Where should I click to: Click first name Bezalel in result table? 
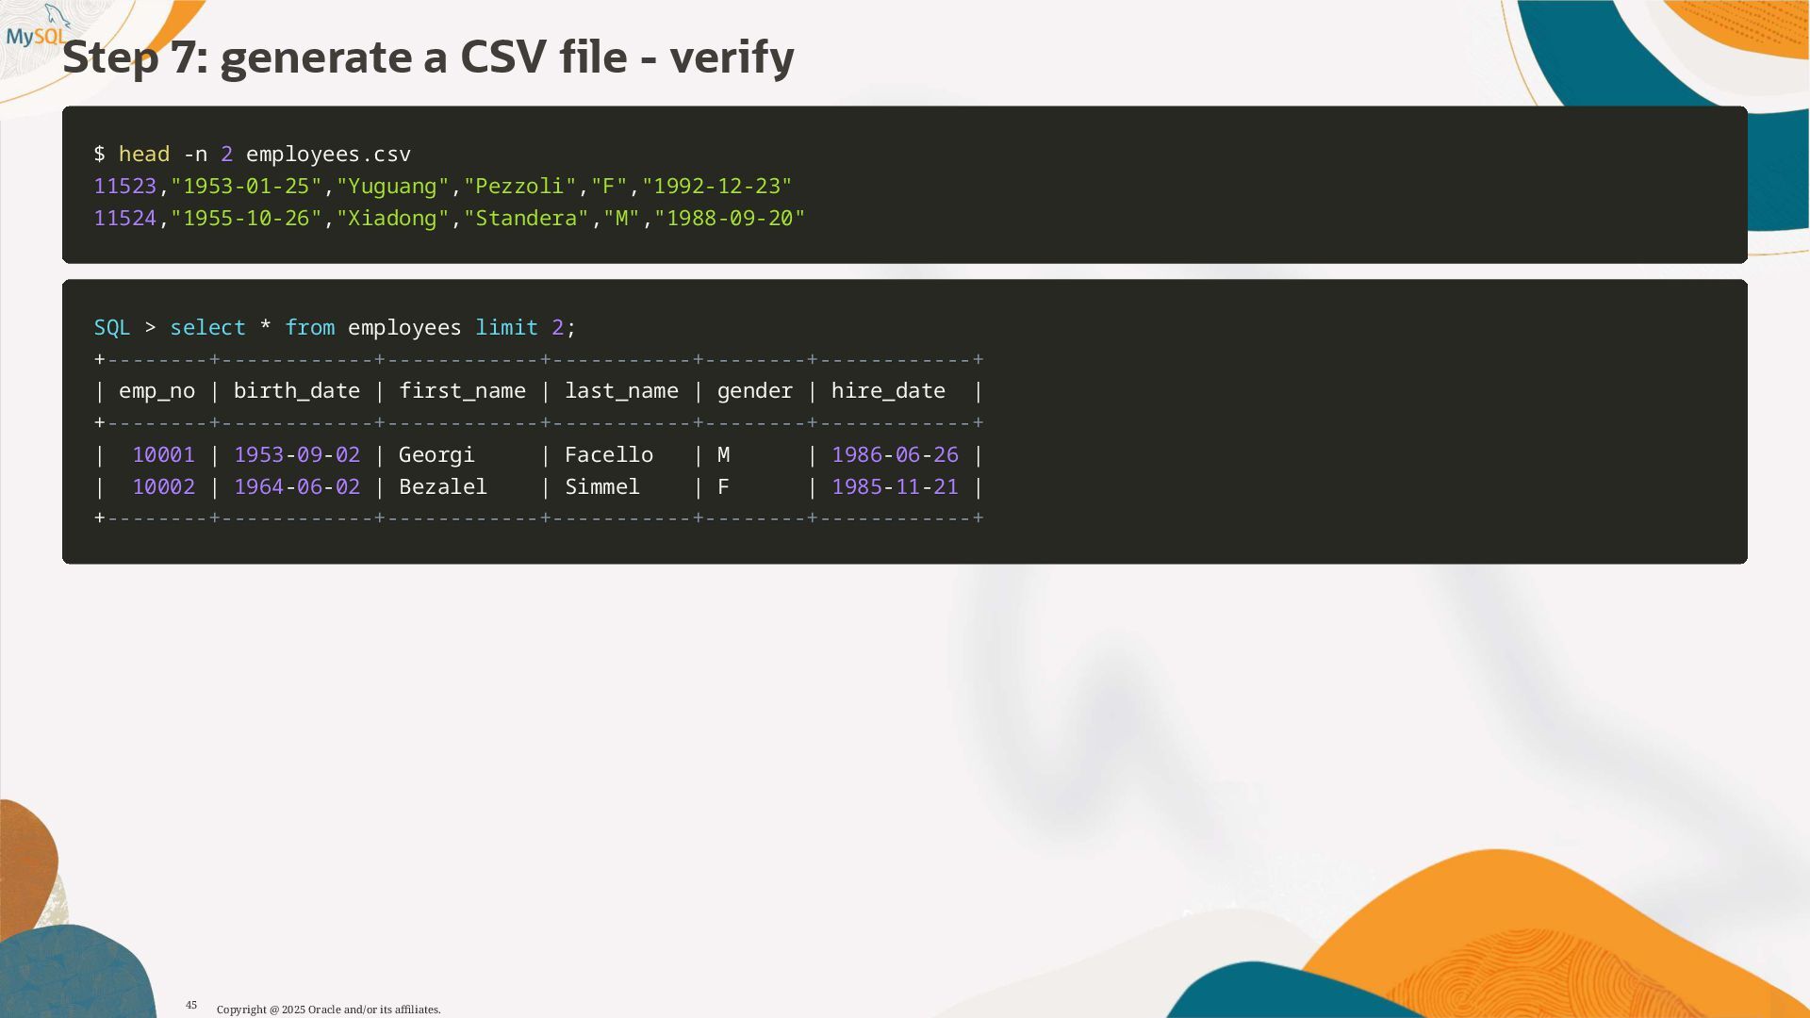[x=442, y=487]
